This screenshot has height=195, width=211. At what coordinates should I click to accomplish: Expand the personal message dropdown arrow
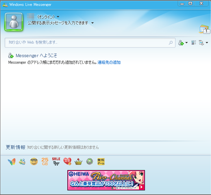[x=93, y=23]
